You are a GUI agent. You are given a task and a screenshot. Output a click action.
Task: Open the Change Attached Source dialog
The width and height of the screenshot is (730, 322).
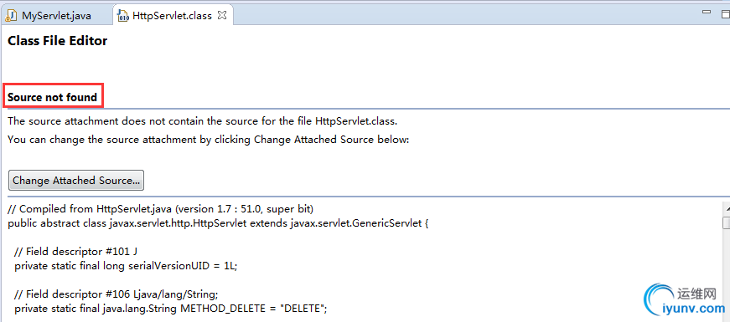(76, 181)
